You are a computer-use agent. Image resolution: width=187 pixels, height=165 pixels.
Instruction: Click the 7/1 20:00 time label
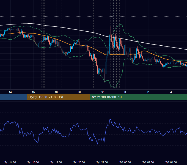79,162
